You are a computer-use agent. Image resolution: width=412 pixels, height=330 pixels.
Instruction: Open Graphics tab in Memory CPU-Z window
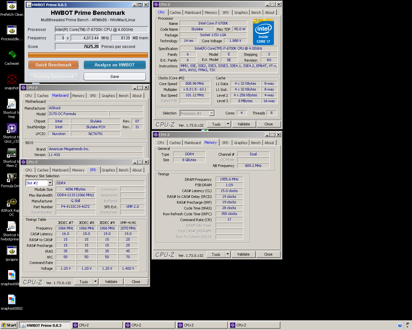coord(241,143)
